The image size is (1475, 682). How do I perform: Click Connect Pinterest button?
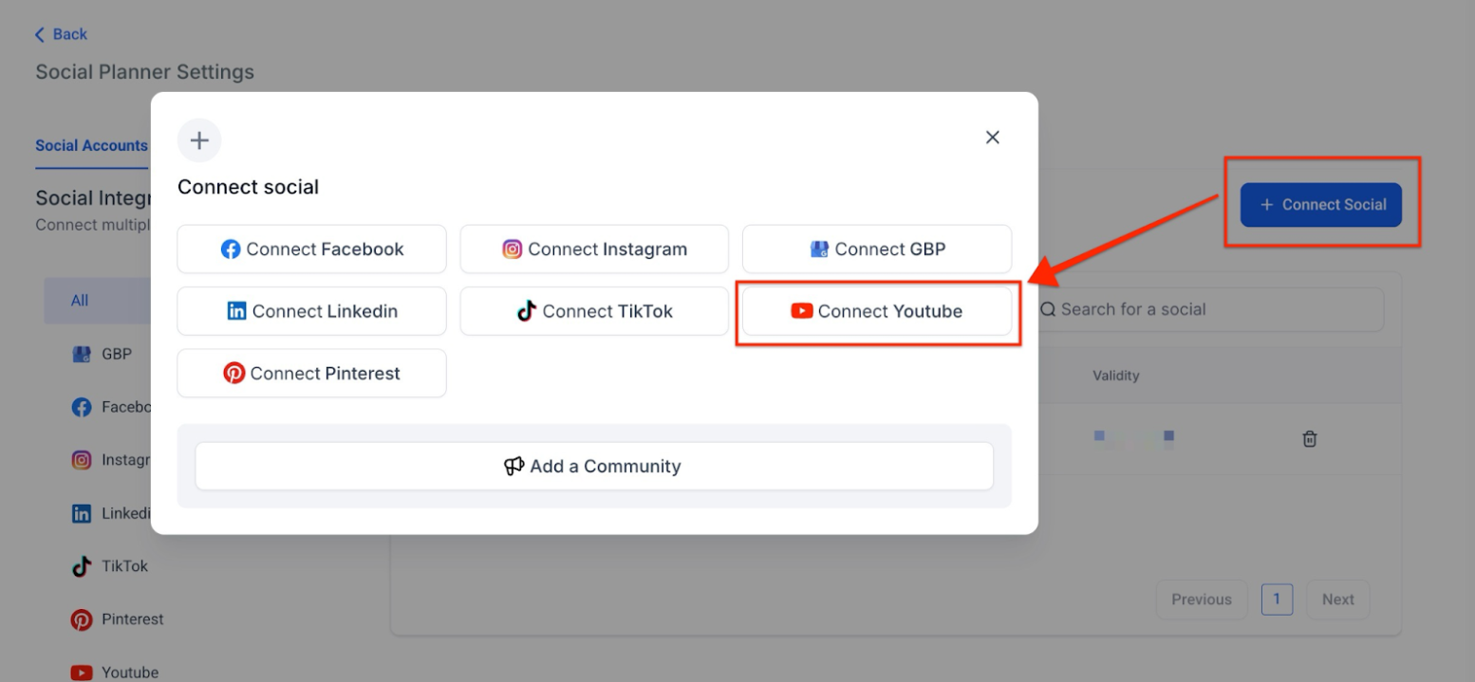click(x=311, y=373)
